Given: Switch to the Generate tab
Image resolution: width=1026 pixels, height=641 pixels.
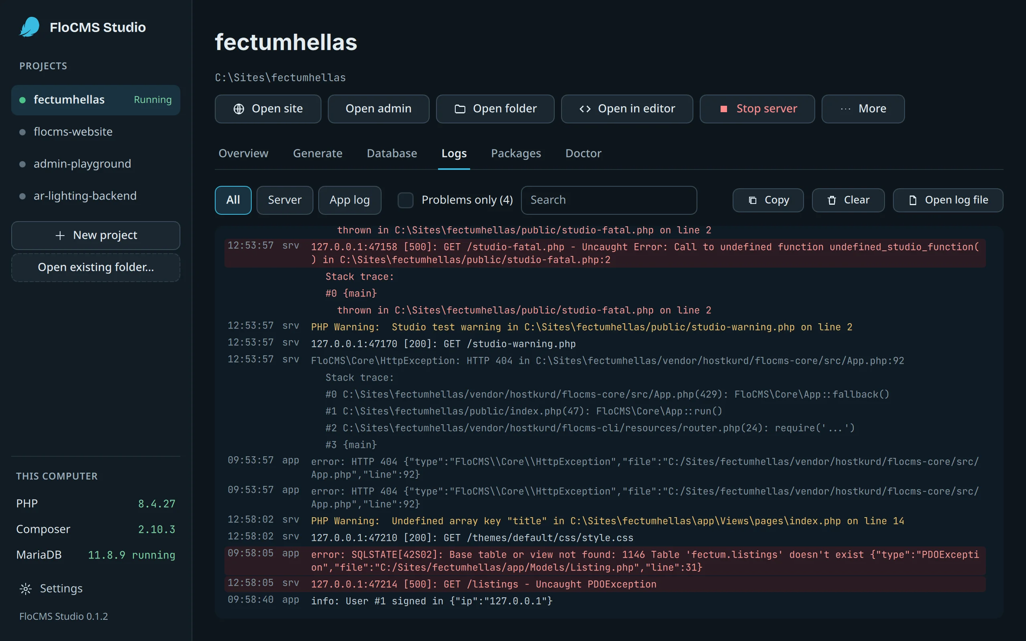Looking at the screenshot, I should pyautogui.click(x=317, y=153).
